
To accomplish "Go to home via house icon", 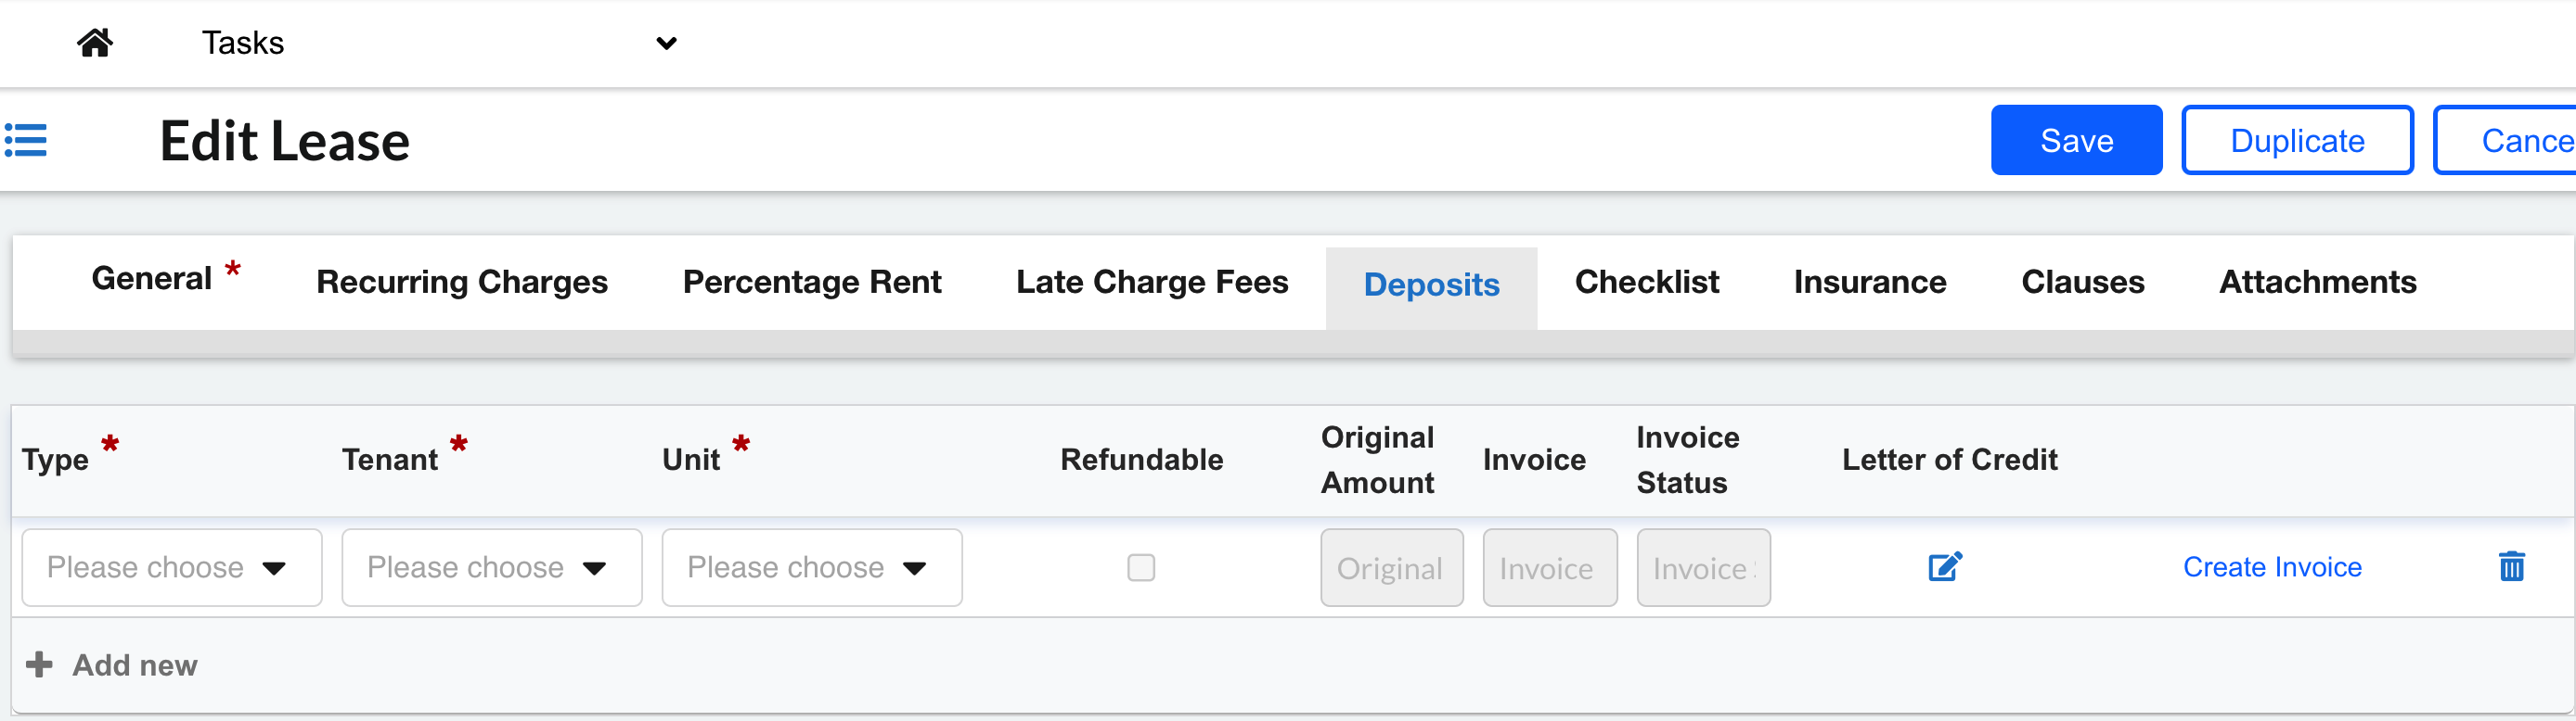I will [x=95, y=43].
